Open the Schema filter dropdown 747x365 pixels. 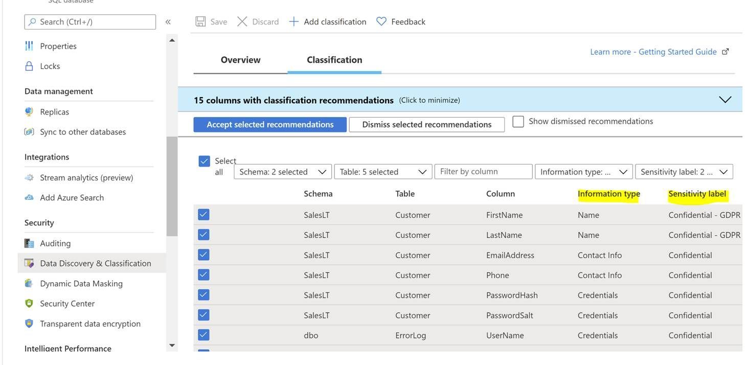coord(283,171)
